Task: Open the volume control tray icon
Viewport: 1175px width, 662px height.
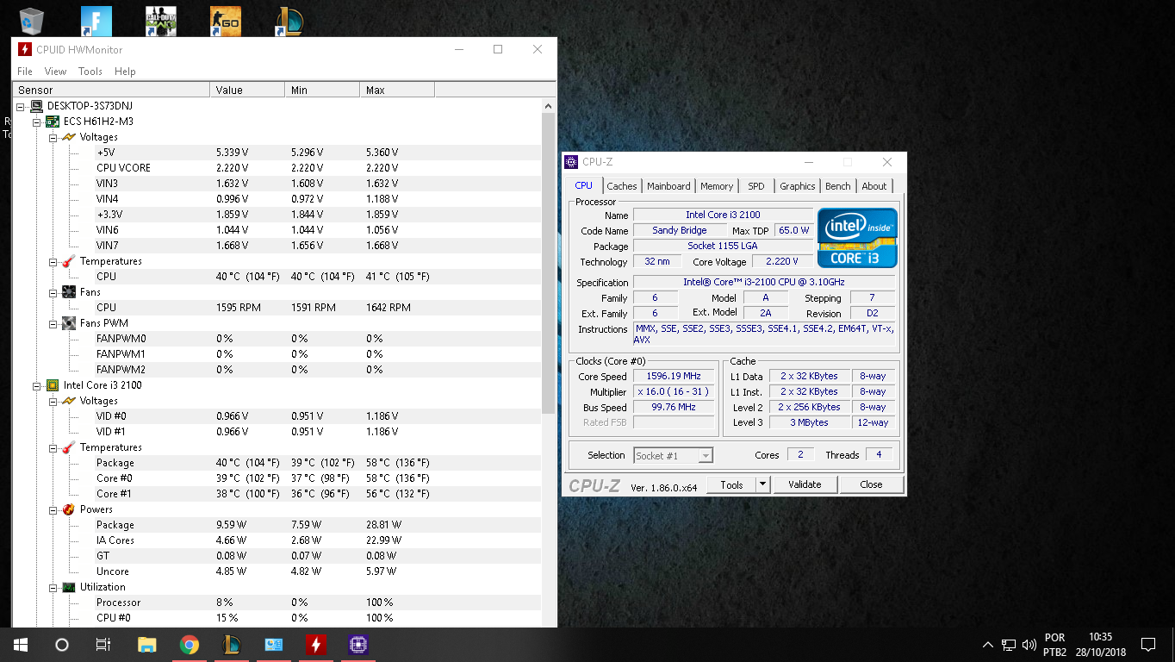Action: click(x=1029, y=645)
